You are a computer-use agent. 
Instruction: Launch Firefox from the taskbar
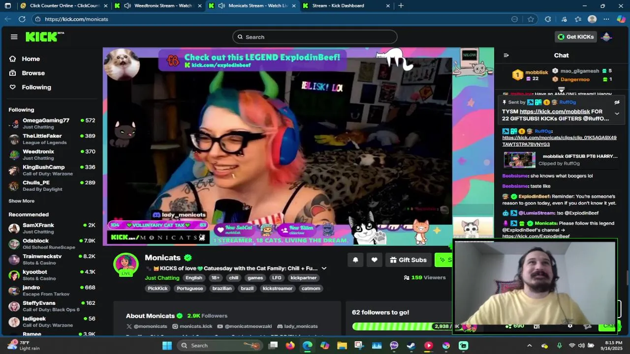tap(290, 346)
